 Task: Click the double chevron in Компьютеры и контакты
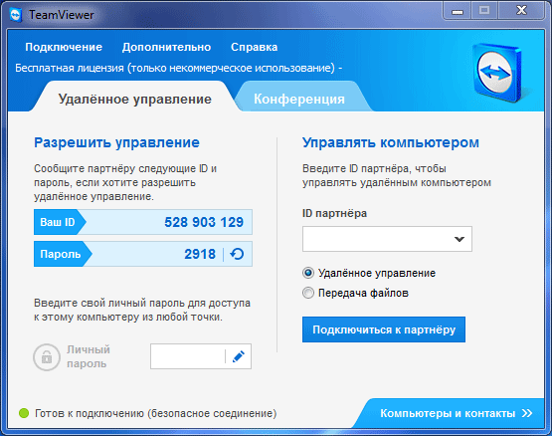point(527,413)
